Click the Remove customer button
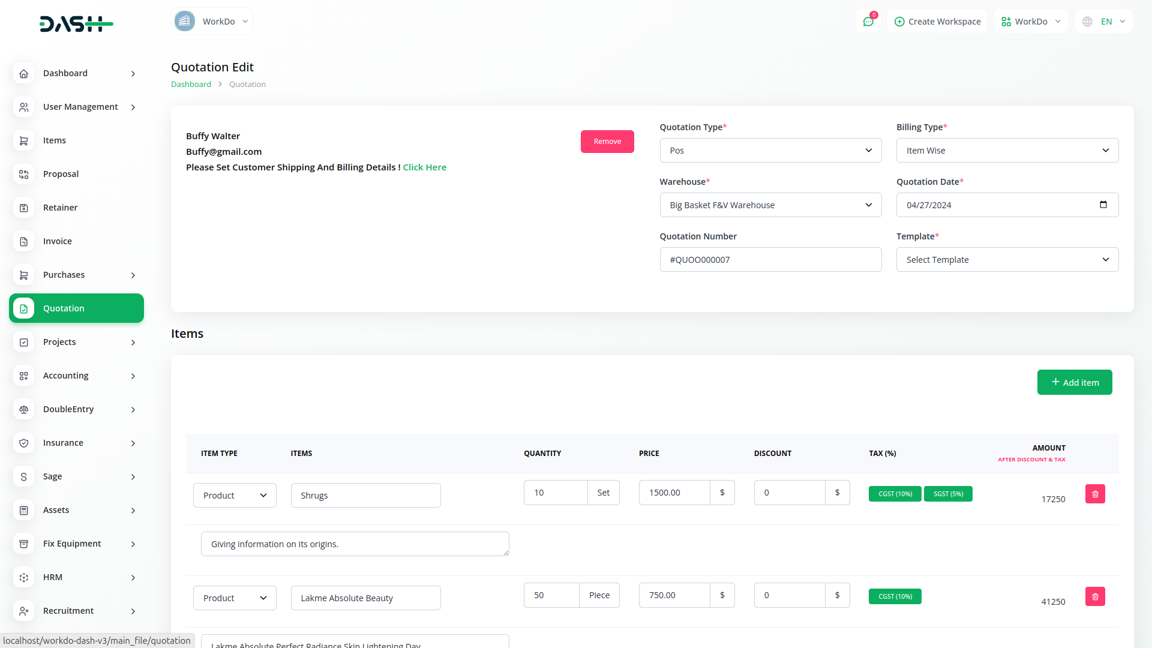 (x=607, y=142)
